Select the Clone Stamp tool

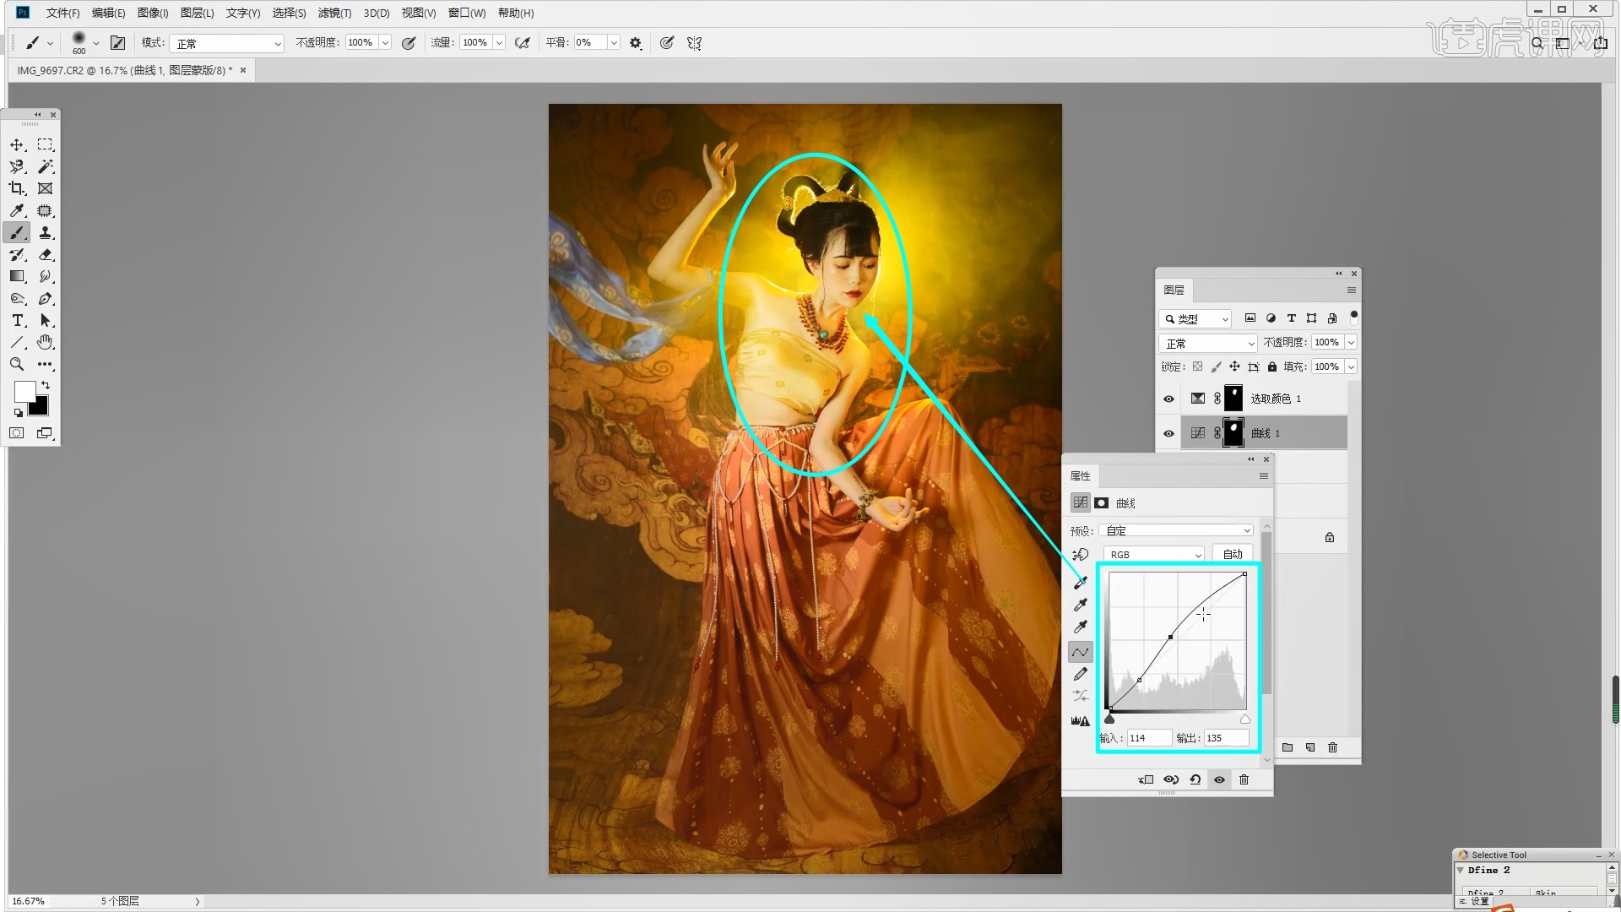[46, 232]
